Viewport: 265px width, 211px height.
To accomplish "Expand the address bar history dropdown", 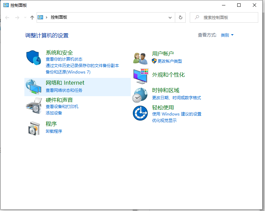I will click(x=170, y=17).
